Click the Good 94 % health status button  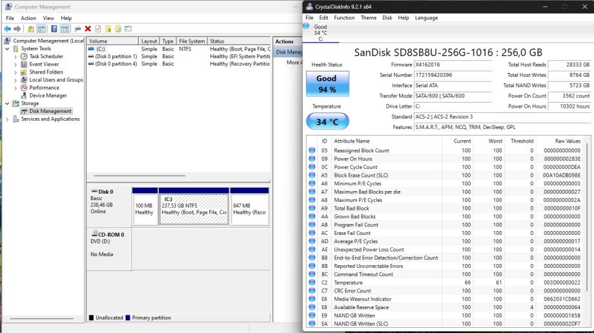point(327,84)
